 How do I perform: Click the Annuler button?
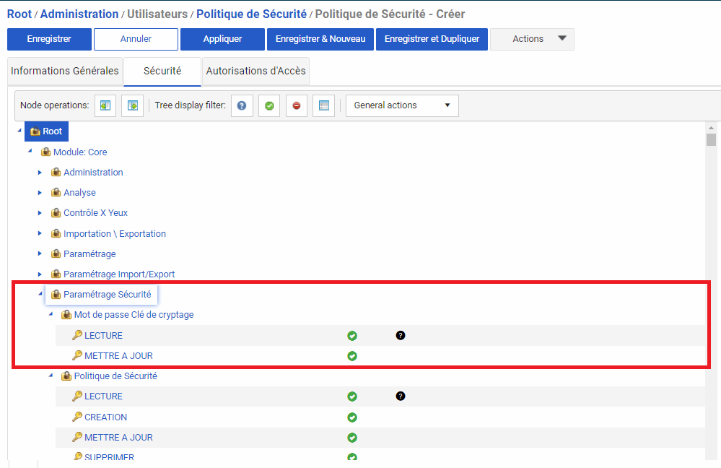click(136, 39)
